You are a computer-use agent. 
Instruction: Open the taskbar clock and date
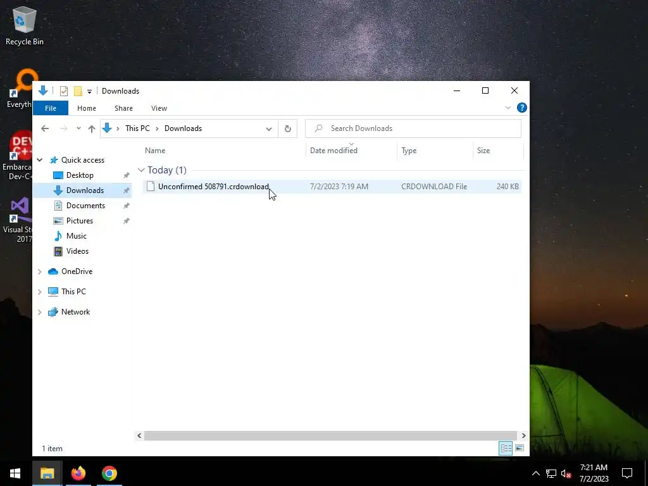click(594, 473)
